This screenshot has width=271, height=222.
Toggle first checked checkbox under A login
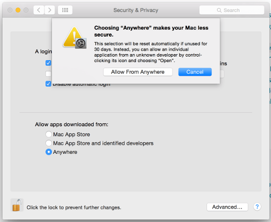coord(48,63)
